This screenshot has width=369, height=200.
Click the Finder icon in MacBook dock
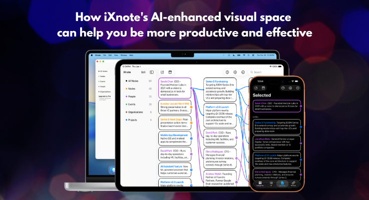tap(113, 169)
